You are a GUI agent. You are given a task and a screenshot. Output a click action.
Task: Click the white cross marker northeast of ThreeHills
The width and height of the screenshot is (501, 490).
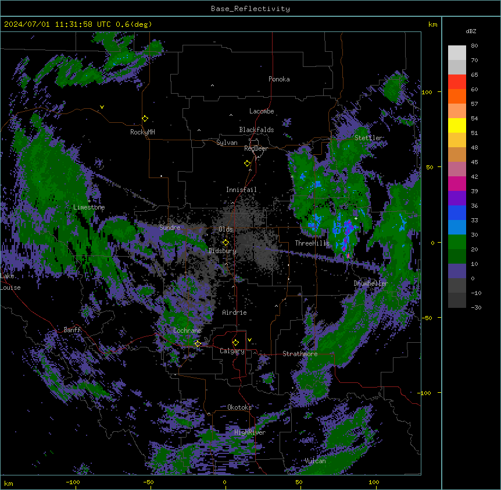[356, 218]
